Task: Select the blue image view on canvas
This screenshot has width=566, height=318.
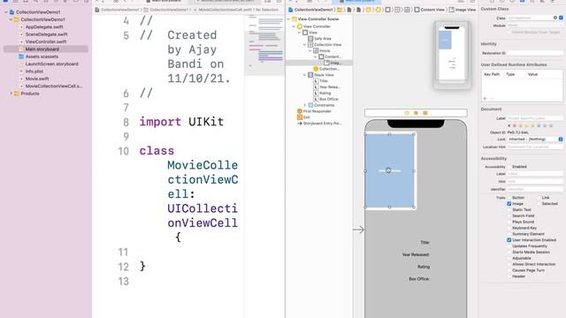Action: click(x=389, y=170)
